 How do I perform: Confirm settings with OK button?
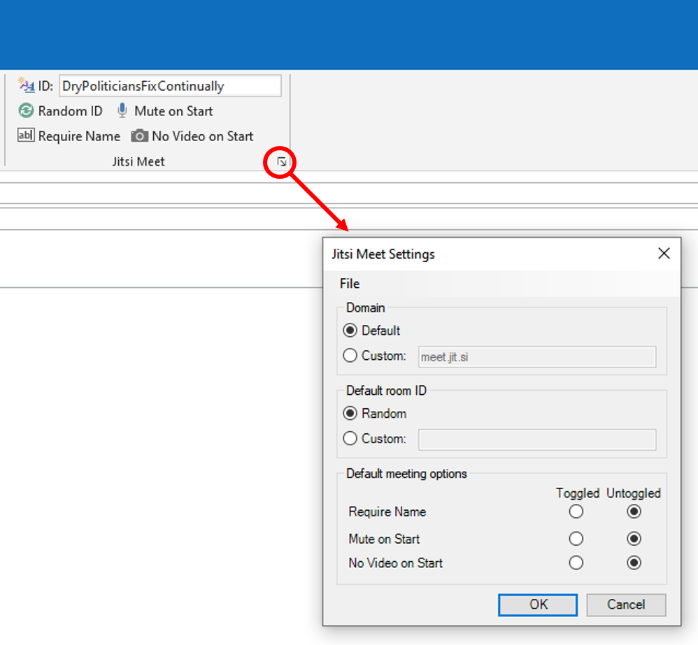[538, 604]
